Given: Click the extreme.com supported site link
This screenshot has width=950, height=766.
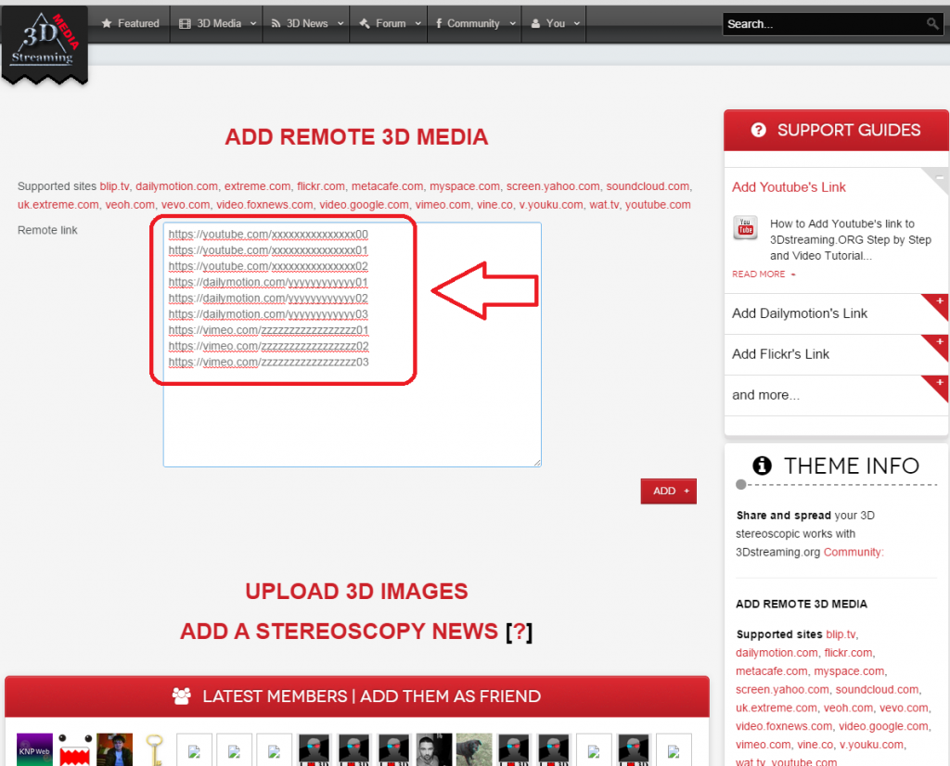Looking at the screenshot, I should (257, 186).
